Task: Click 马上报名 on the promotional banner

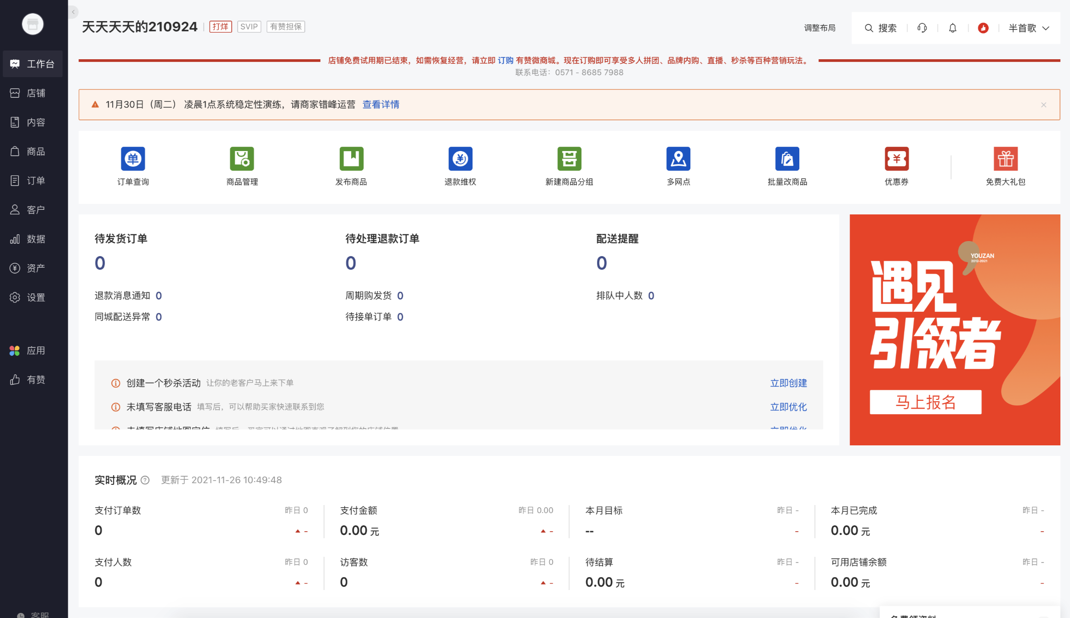Action: [x=925, y=403]
